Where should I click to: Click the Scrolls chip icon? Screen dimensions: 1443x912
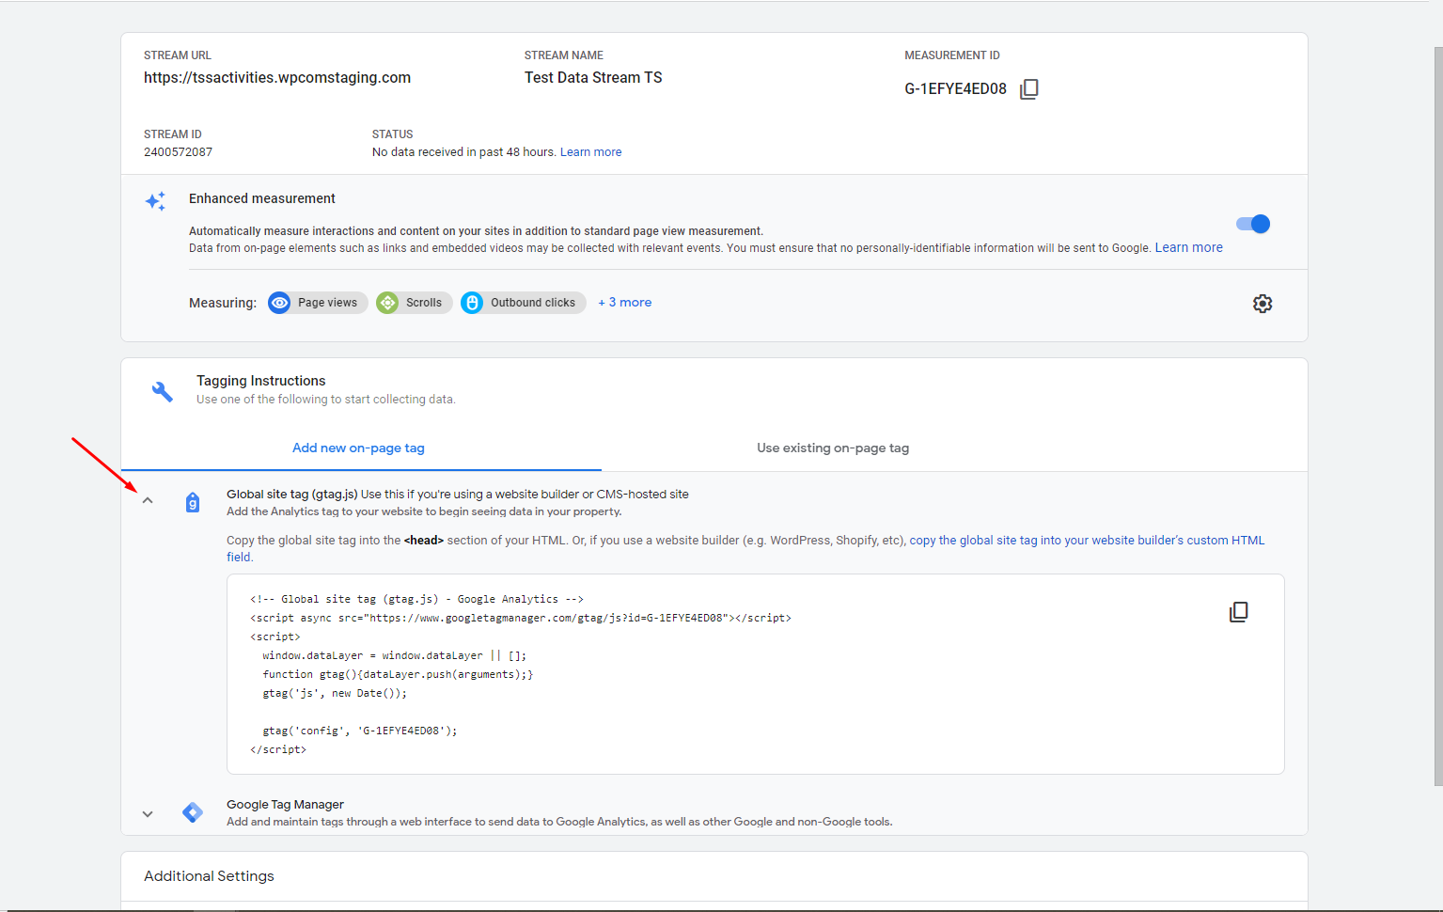tap(387, 303)
